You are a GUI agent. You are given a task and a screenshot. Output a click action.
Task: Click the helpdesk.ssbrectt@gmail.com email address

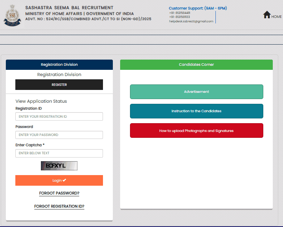[191, 21]
